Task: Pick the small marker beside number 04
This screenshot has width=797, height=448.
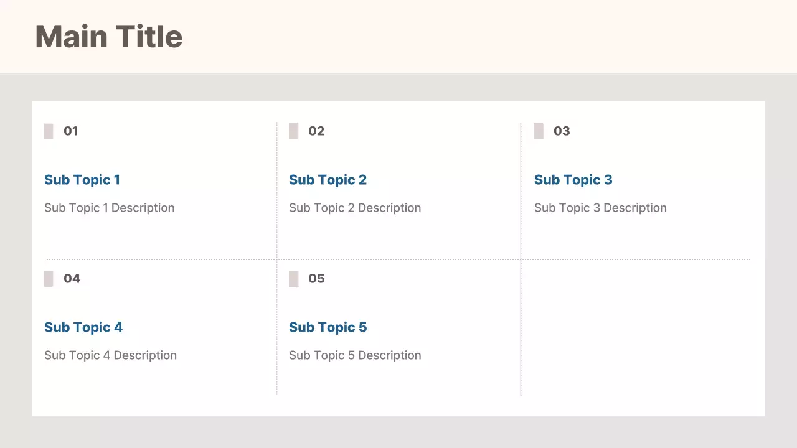Action: coord(49,279)
